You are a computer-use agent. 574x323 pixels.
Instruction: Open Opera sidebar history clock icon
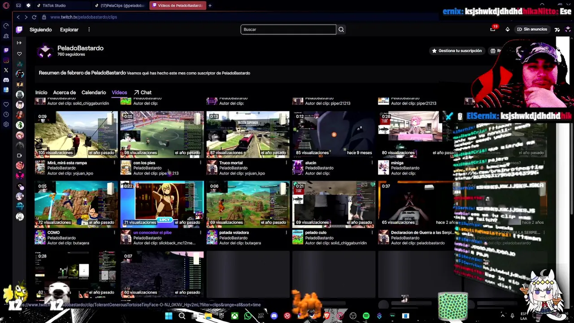pyautogui.click(x=6, y=114)
